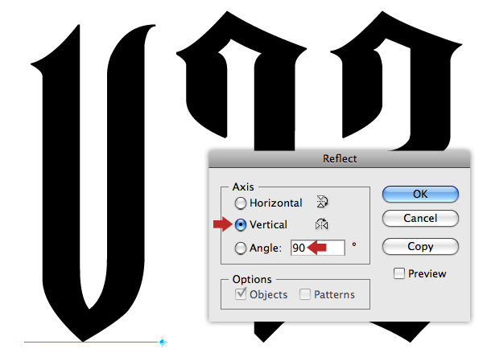Select the Vertical axis radio button
Screen dimensions: 483x361
[240, 224]
